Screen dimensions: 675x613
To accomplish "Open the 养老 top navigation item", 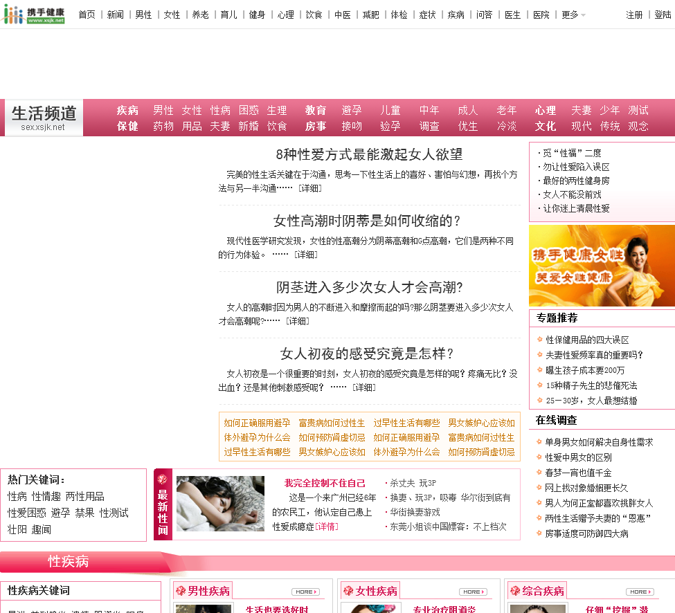I will pyautogui.click(x=200, y=15).
